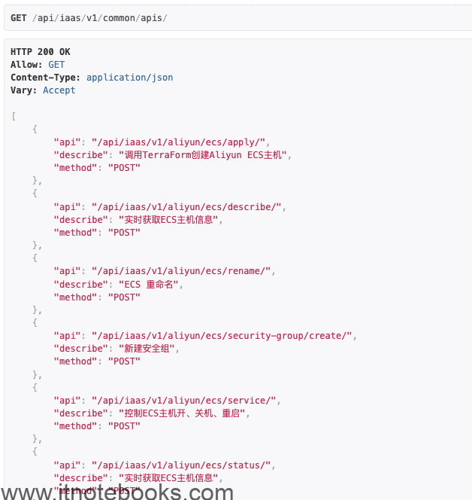Viewport: 472px width, 500px height.
Task: Select the /api/iaas/v1/aliyun/ecs/apply/ API path
Action: click(x=178, y=142)
